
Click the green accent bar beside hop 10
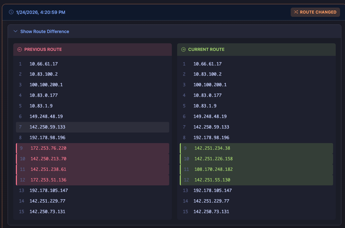pos(179,159)
